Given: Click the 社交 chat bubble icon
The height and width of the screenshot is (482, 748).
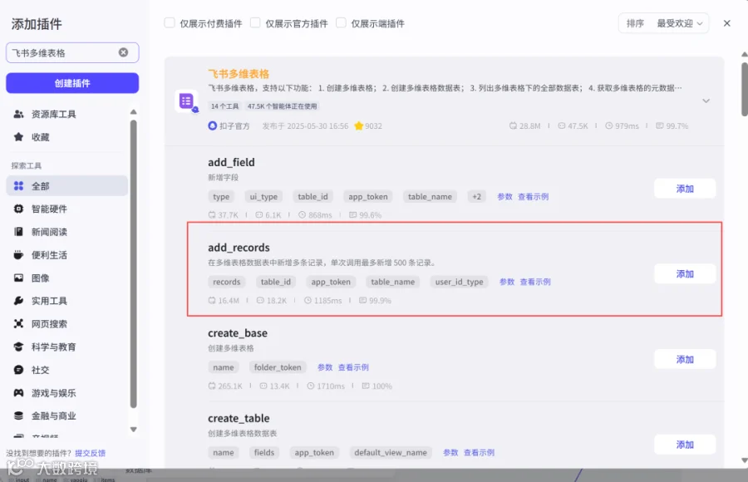Looking at the screenshot, I should click(18, 370).
